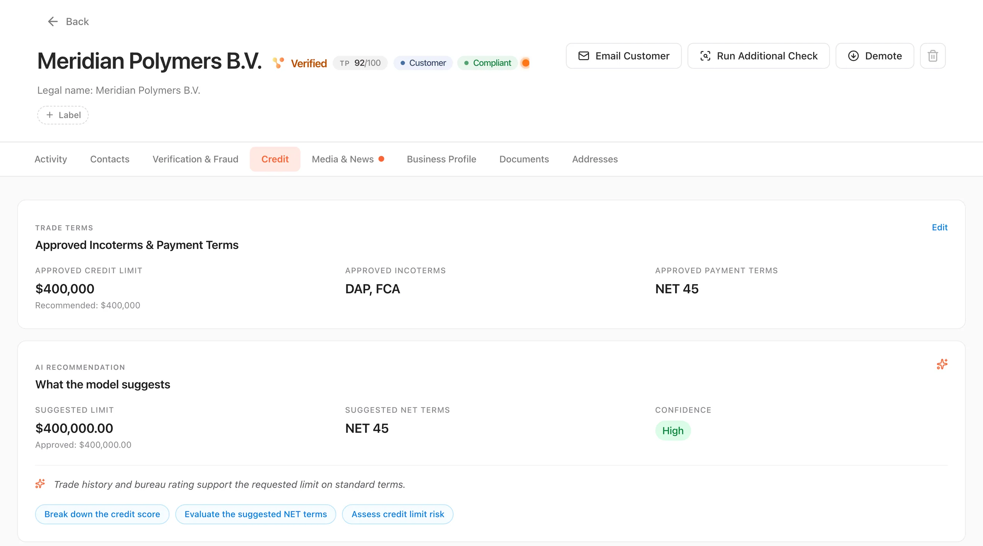Go to the Business Profile tab
This screenshot has height=546, width=983.
click(x=441, y=159)
